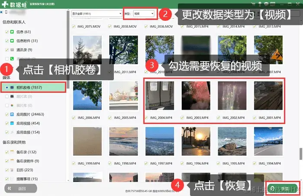Click the 日历 (223) calendar icon

coord(12,170)
